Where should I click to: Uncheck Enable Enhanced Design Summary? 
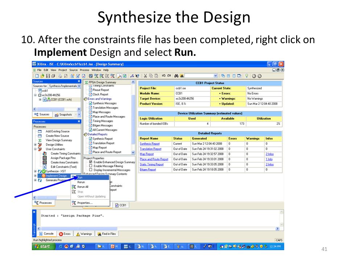click(91, 162)
